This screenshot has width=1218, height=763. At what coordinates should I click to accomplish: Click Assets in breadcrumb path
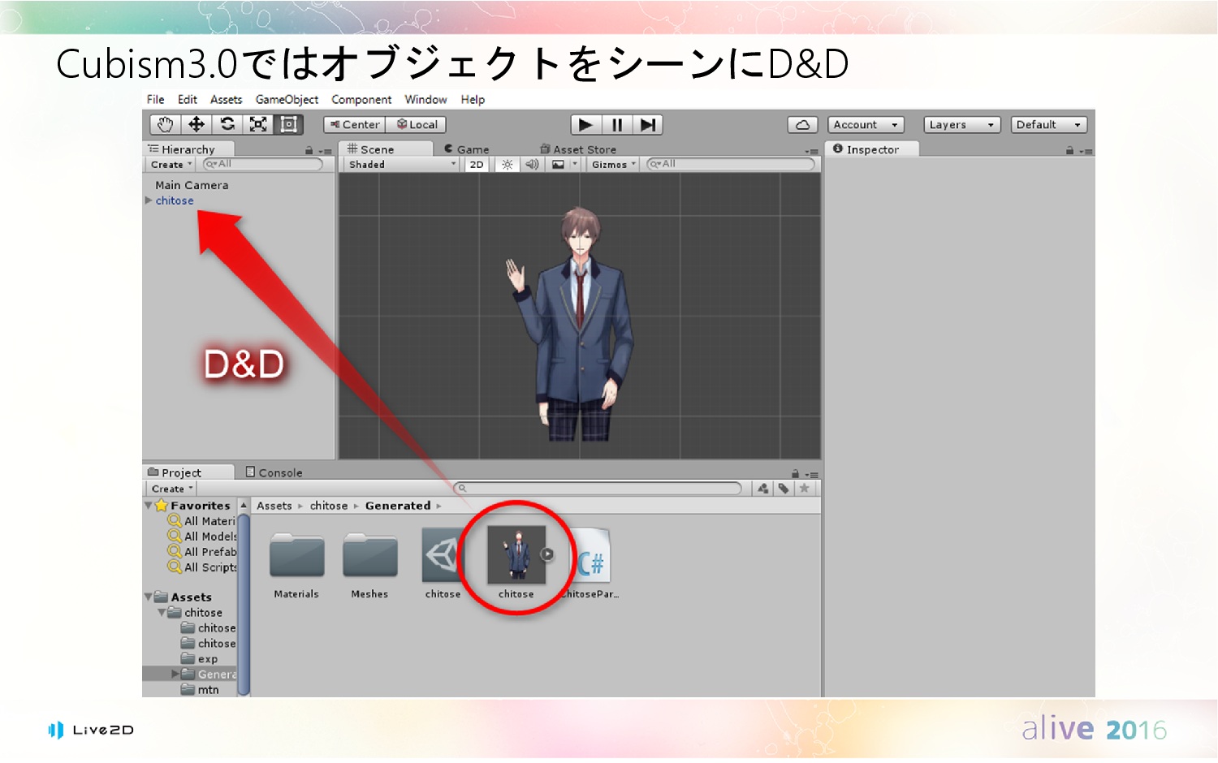274,506
